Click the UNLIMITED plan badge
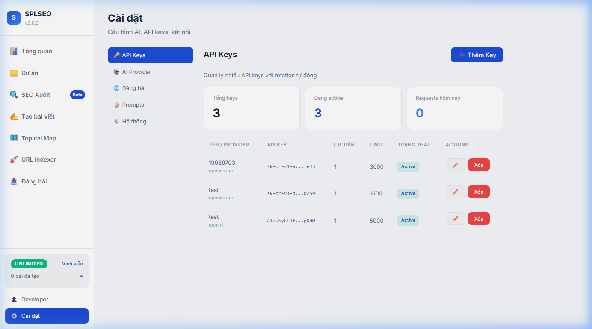Image resolution: width=592 pixels, height=329 pixels. [29, 264]
